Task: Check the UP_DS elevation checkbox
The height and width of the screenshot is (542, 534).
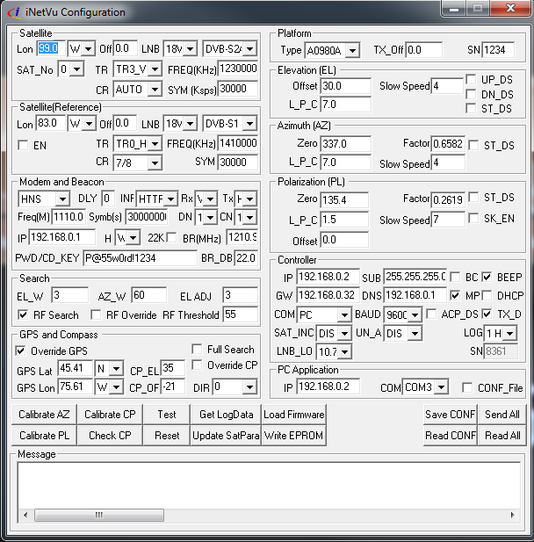Action: pos(471,79)
